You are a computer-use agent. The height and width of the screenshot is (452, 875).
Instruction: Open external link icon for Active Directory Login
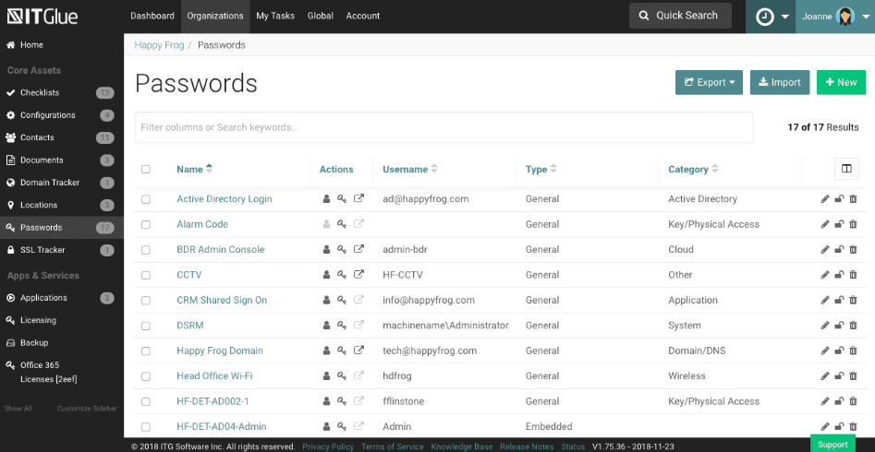359,198
